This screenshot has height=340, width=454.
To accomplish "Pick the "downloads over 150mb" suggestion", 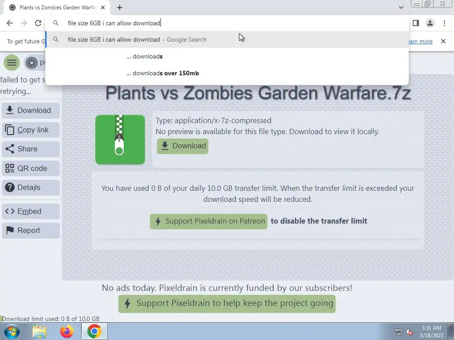I will (227, 73).
